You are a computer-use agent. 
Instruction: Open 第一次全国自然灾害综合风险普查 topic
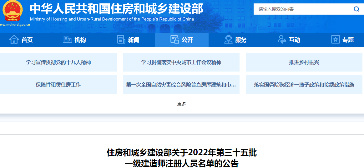[181, 85]
